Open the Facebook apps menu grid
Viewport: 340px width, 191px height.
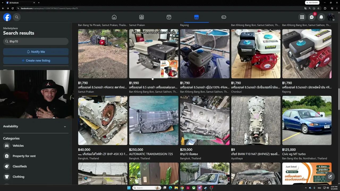(302, 17)
